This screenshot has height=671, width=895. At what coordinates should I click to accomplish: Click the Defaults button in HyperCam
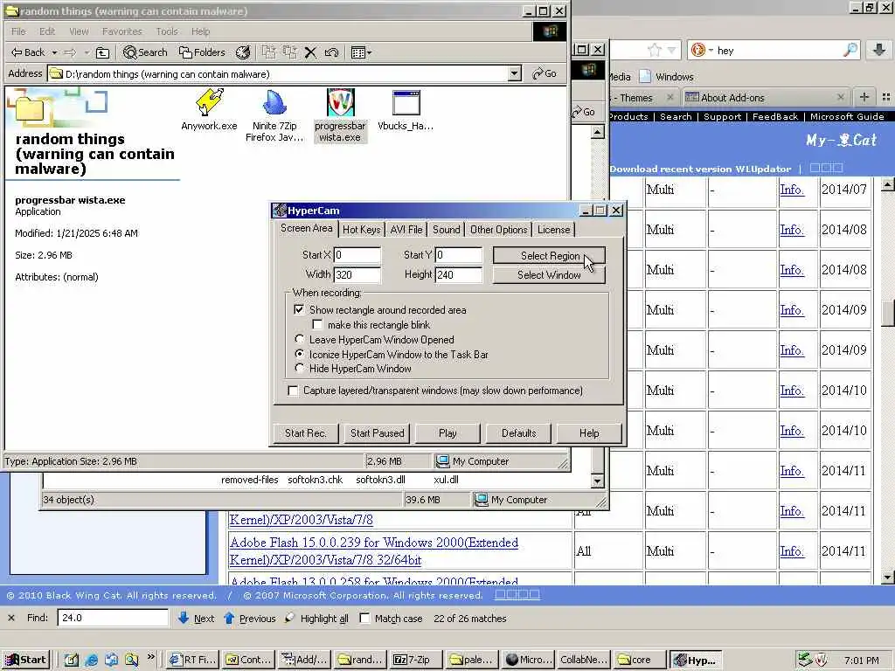point(519,433)
